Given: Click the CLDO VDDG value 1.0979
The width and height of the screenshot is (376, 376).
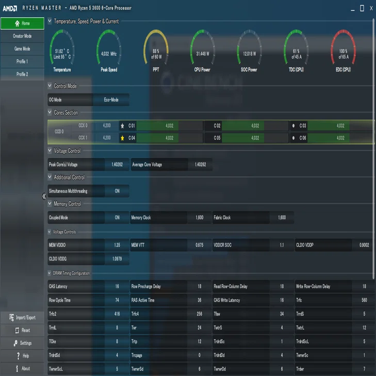Looking at the screenshot, I should (117, 259).
